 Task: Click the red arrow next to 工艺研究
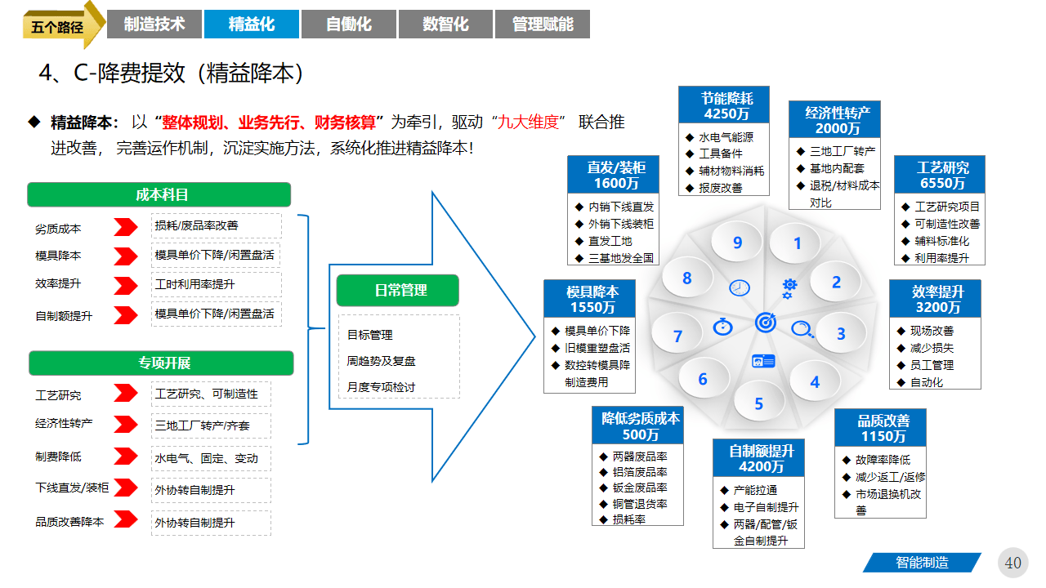[x=124, y=393]
